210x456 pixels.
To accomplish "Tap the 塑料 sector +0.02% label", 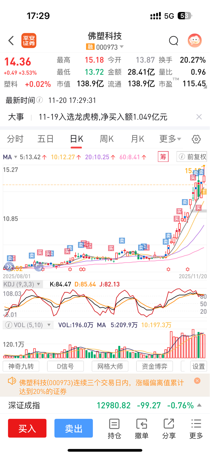I will click(x=27, y=84).
